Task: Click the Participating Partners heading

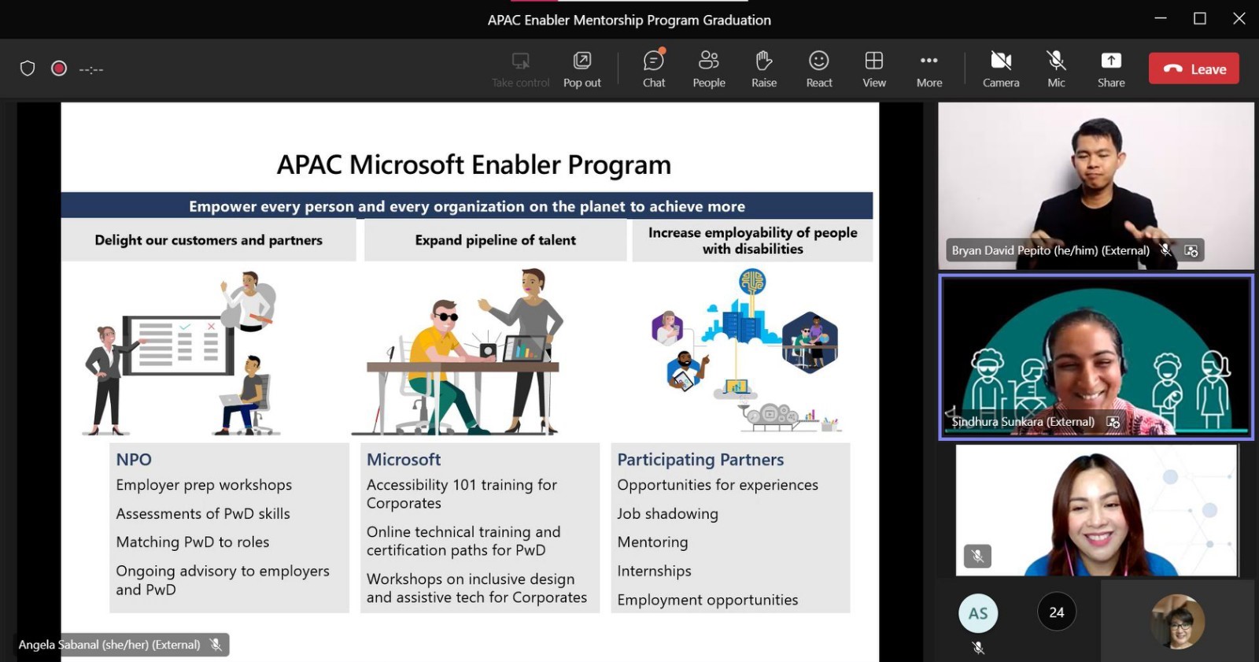Action: pos(700,460)
